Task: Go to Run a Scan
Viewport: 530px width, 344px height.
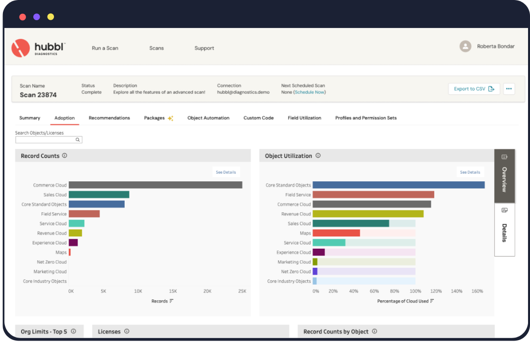Action: 105,48
